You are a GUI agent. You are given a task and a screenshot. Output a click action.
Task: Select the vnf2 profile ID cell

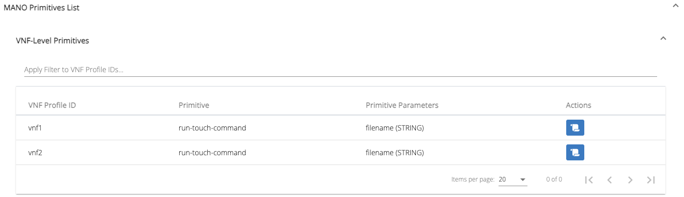35,153
